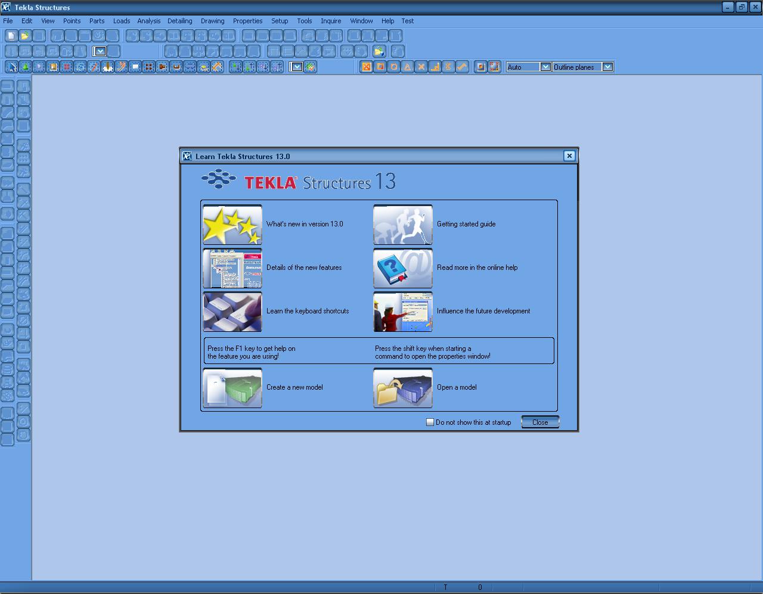Open the dropdown in second toolbar row
This screenshot has height=594, width=763.
(100, 51)
